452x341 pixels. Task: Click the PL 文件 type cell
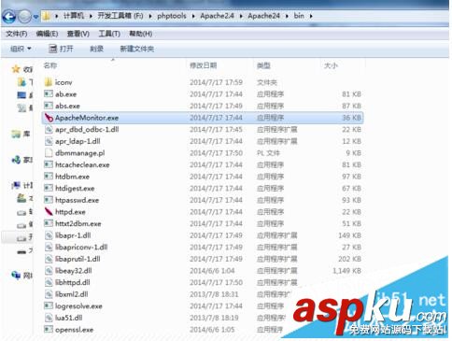(268, 153)
